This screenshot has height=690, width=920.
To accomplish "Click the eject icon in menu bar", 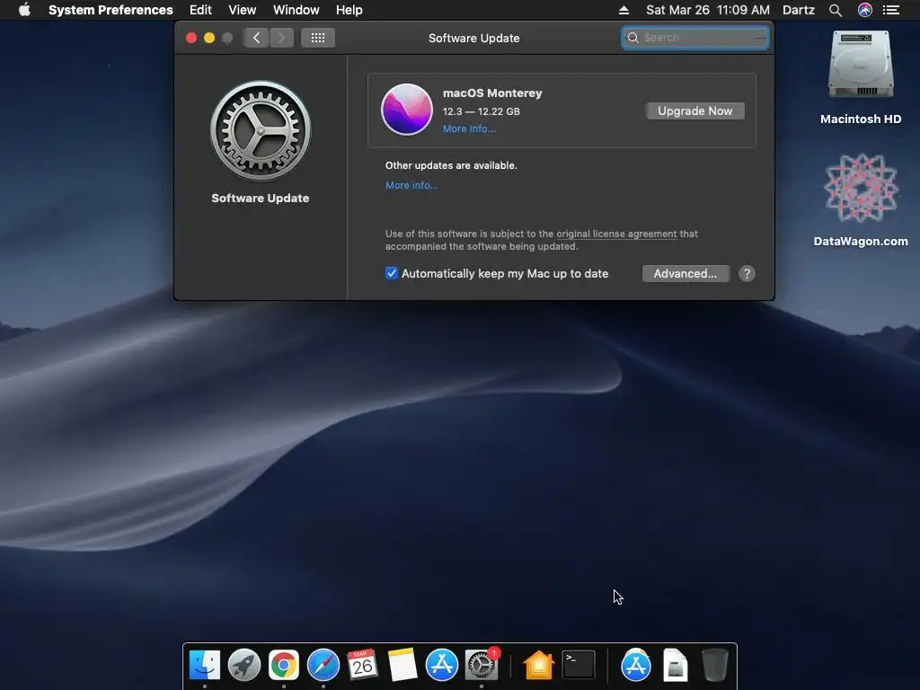I will point(624,10).
